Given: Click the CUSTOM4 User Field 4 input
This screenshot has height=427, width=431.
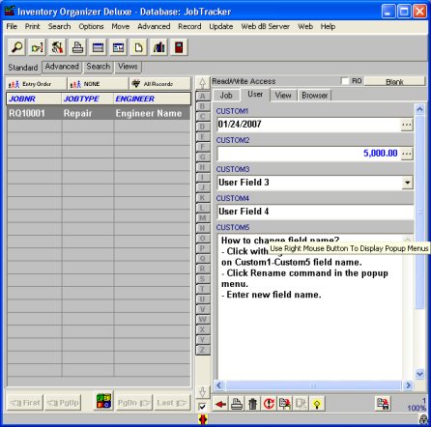Looking at the screenshot, I should [315, 212].
